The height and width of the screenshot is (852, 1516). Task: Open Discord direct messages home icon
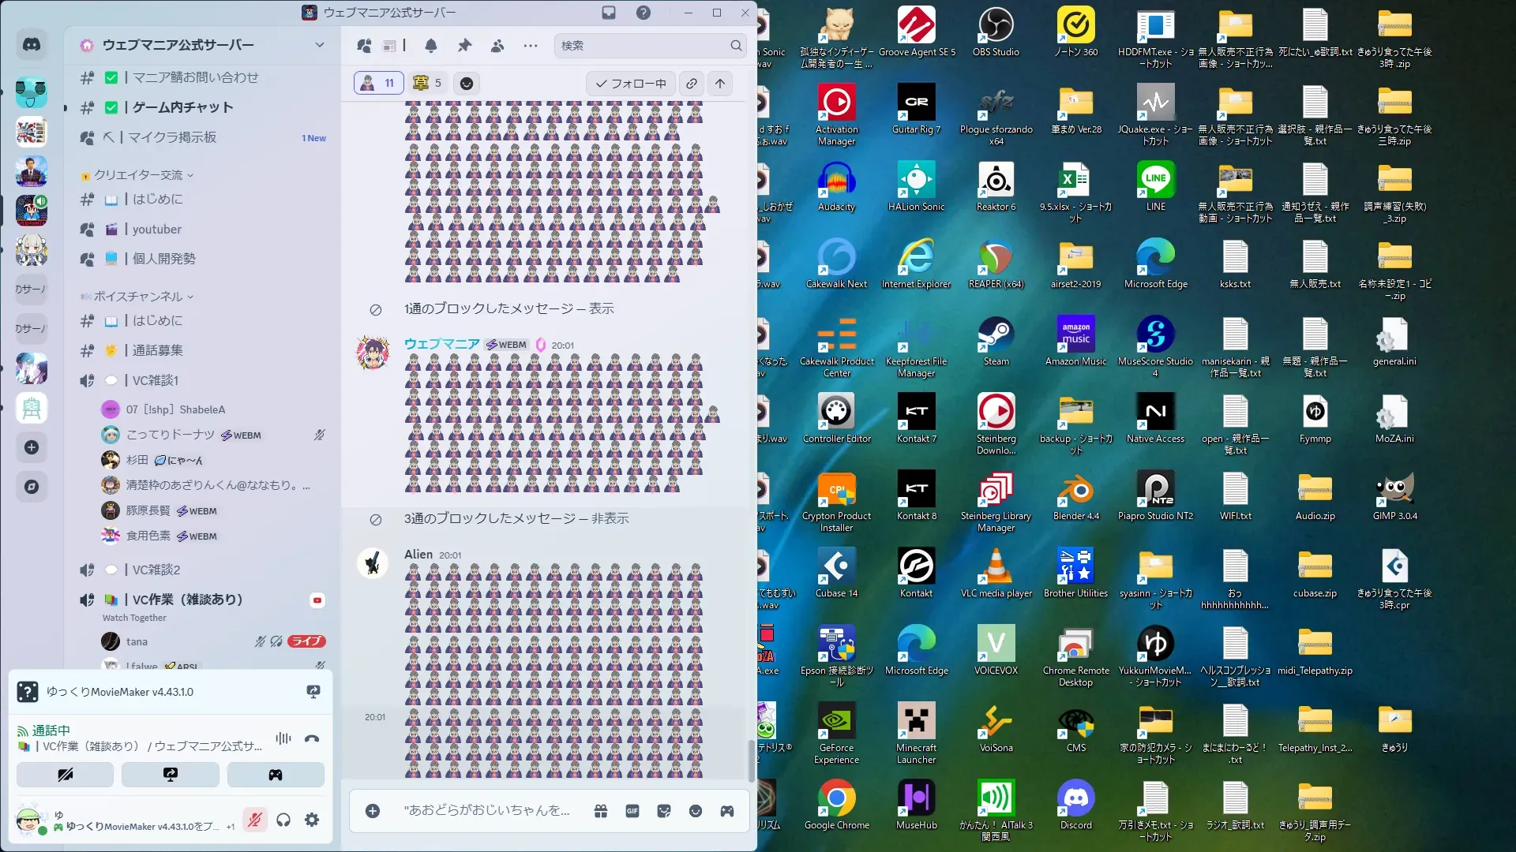32,45
